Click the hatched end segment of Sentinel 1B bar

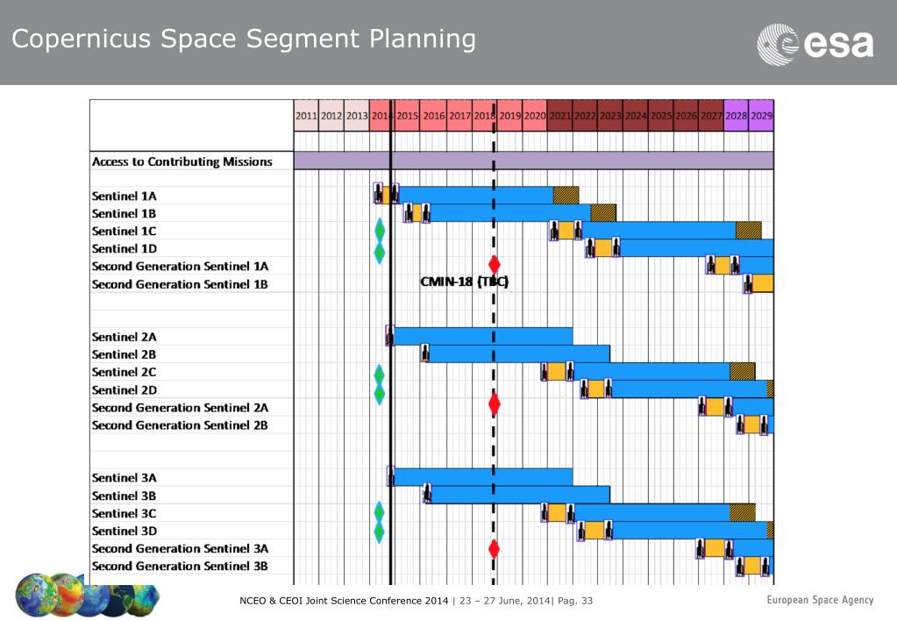click(603, 213)
